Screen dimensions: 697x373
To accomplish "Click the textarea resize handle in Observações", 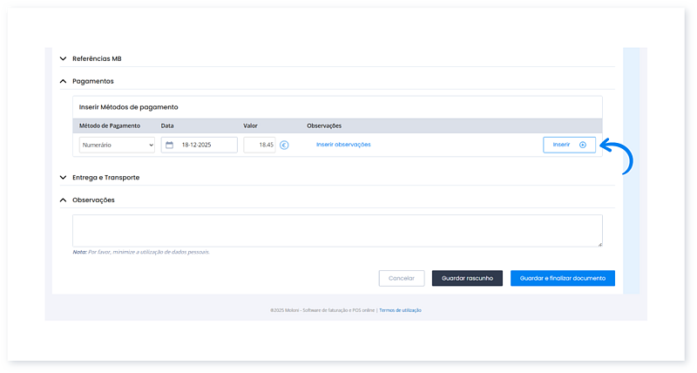I will (x=599, y=243).
